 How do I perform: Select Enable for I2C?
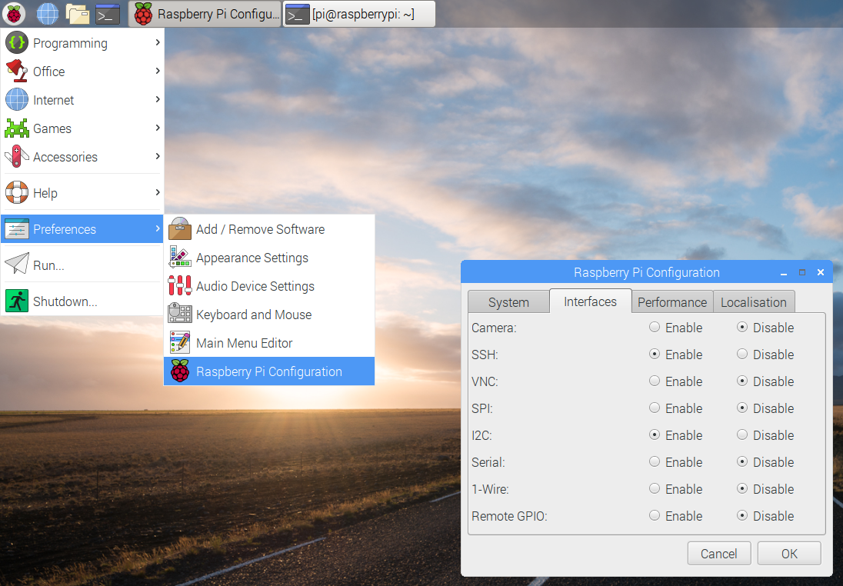[x=655, y=435]
